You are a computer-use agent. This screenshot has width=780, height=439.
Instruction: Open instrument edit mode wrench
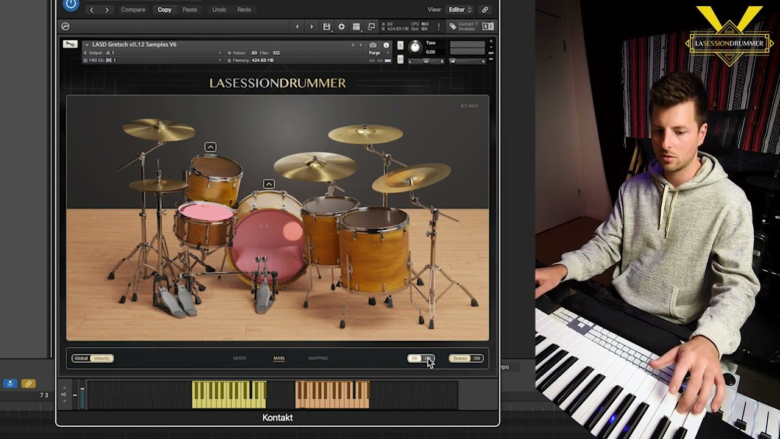[70, 45]
